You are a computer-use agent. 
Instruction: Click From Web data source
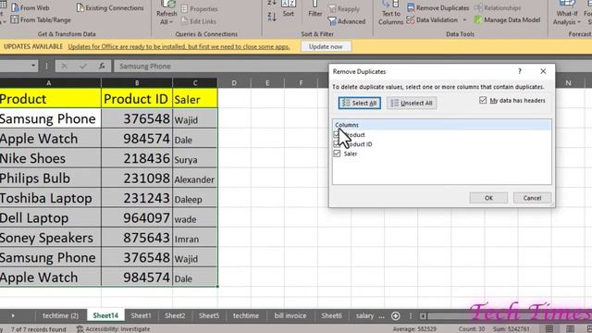coord(31,7)
